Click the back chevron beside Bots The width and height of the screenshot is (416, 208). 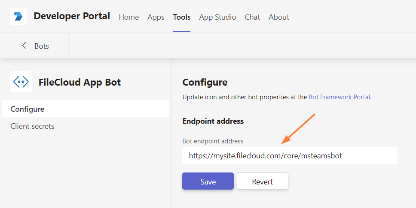click(x=24, y=45)
